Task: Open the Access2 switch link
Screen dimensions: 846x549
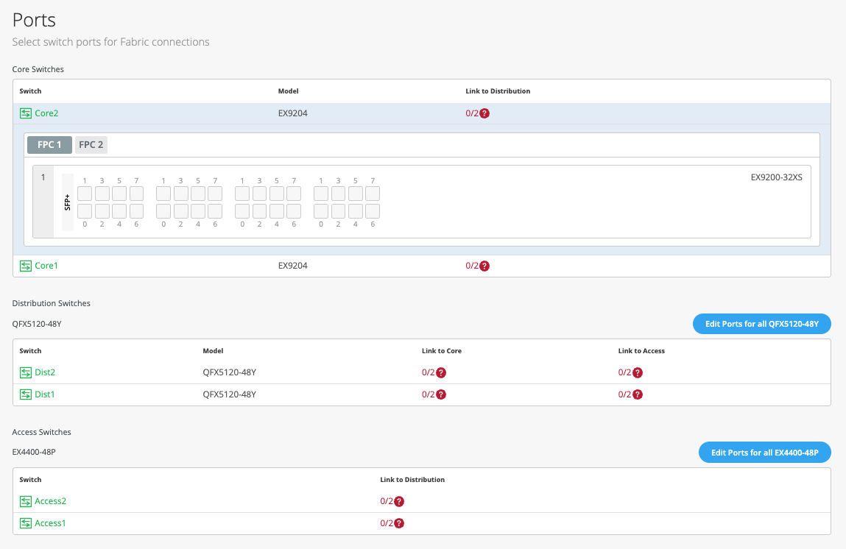Action: pyautogui.click(x=50, y=501)
